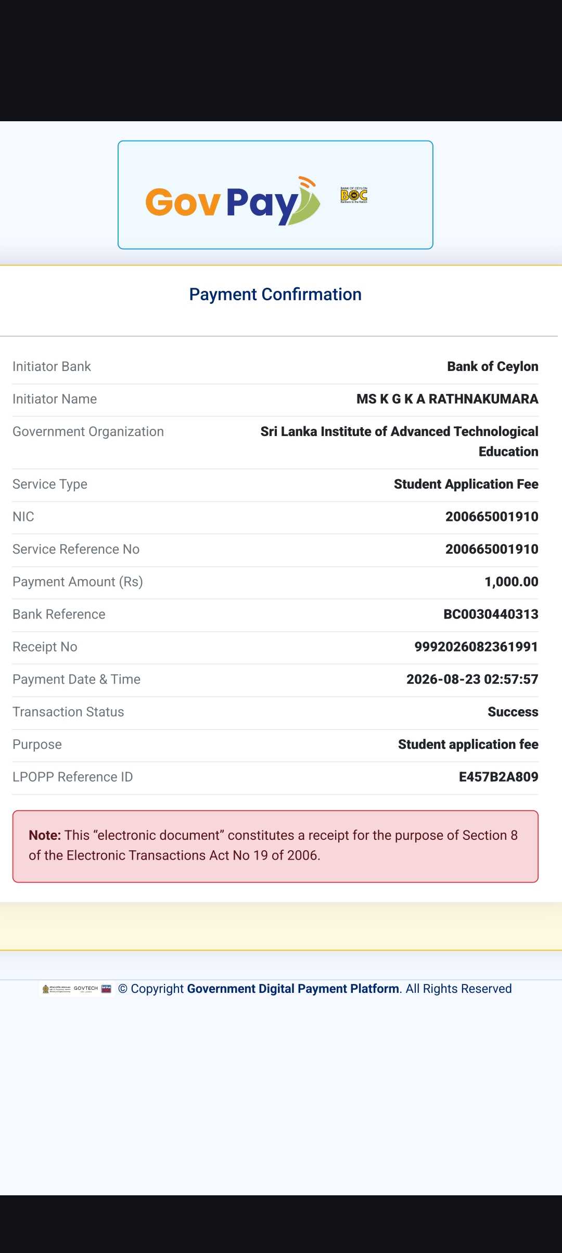Open Government Digital Payment Platform link
Viewport: 562px width, 1253px height.
[293, 989]
